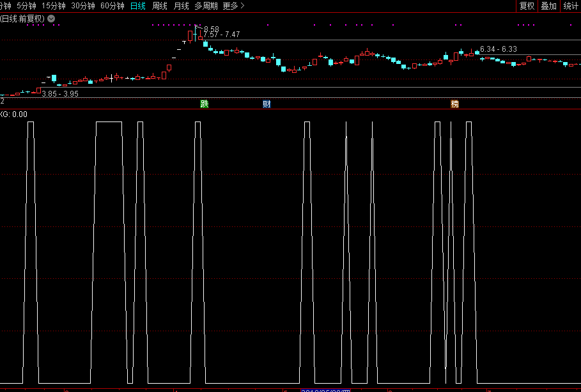This screenshot has height=392, width=581.
Task: Click the 复权 adjustment button
Action: pos(527,6)
